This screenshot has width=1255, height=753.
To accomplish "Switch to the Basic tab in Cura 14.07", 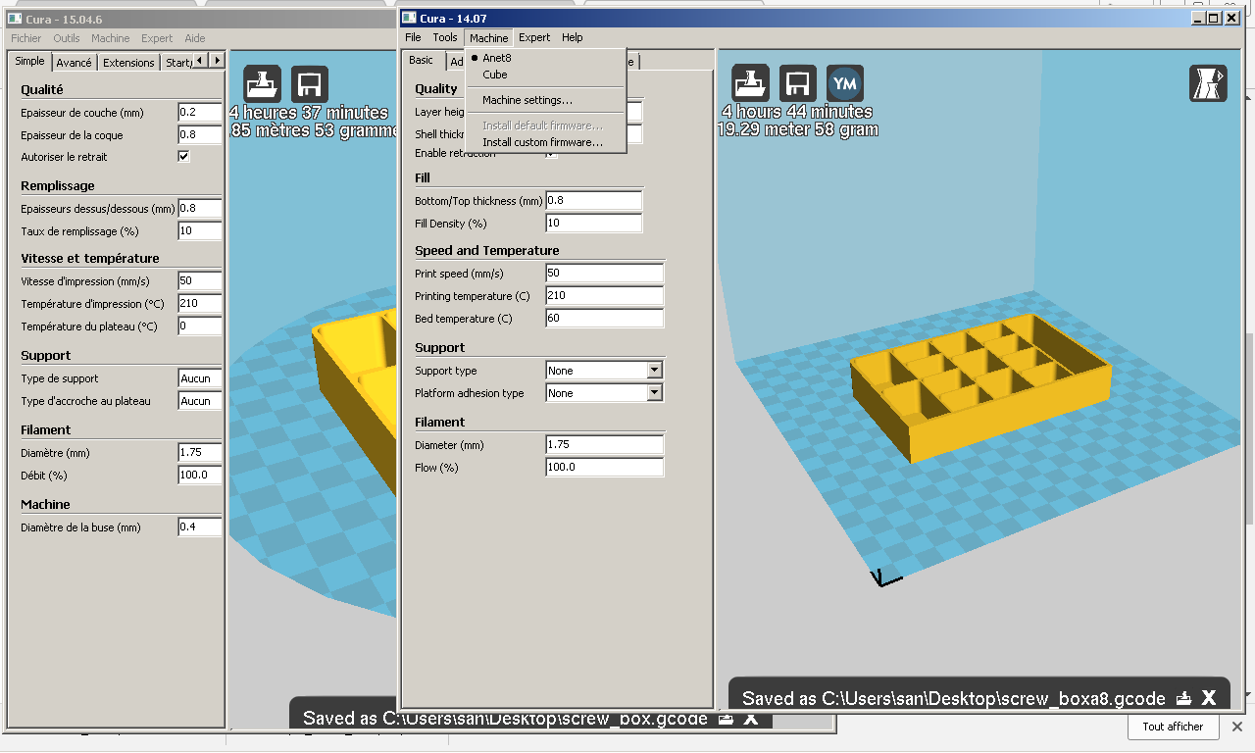I will coord(421,60).
